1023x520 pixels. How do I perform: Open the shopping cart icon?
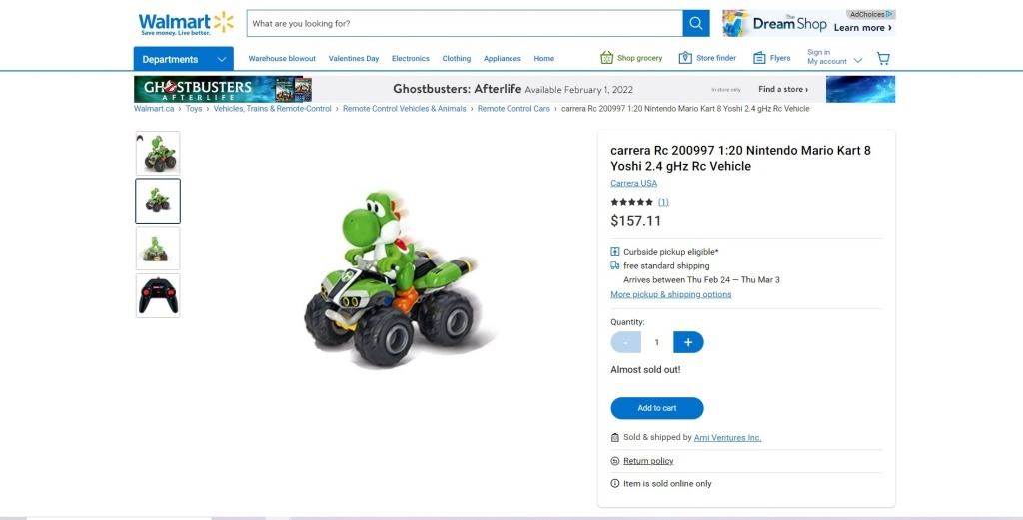[883, 59]
